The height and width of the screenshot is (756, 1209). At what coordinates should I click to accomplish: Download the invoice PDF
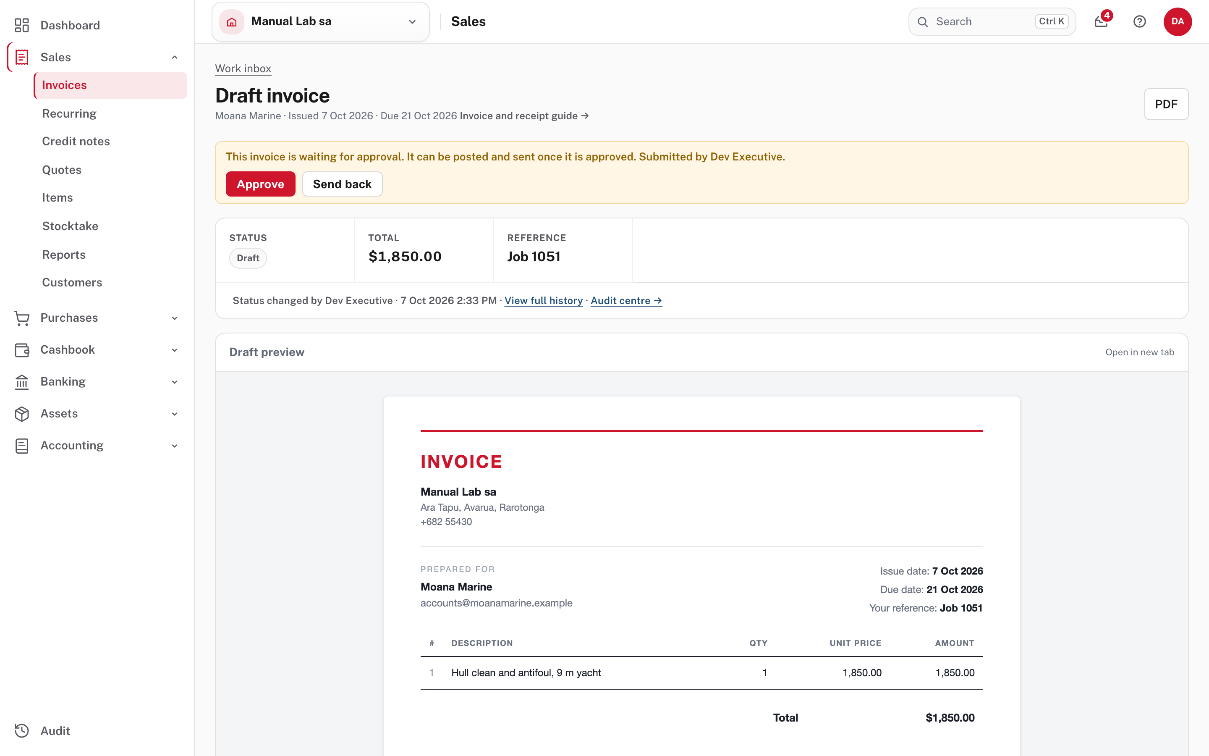[1166, 104]
